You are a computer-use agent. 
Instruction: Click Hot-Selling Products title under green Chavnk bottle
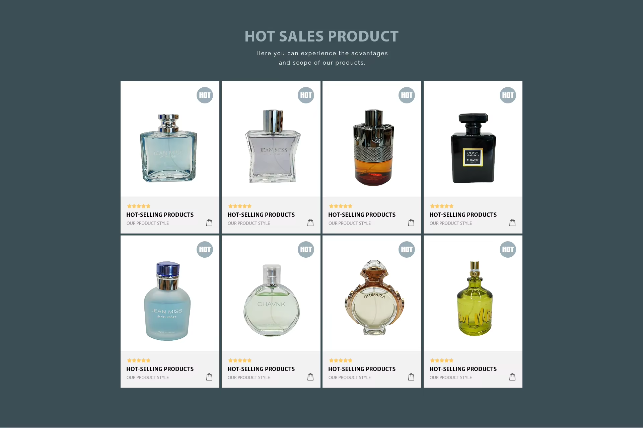[x=261, y=369]
